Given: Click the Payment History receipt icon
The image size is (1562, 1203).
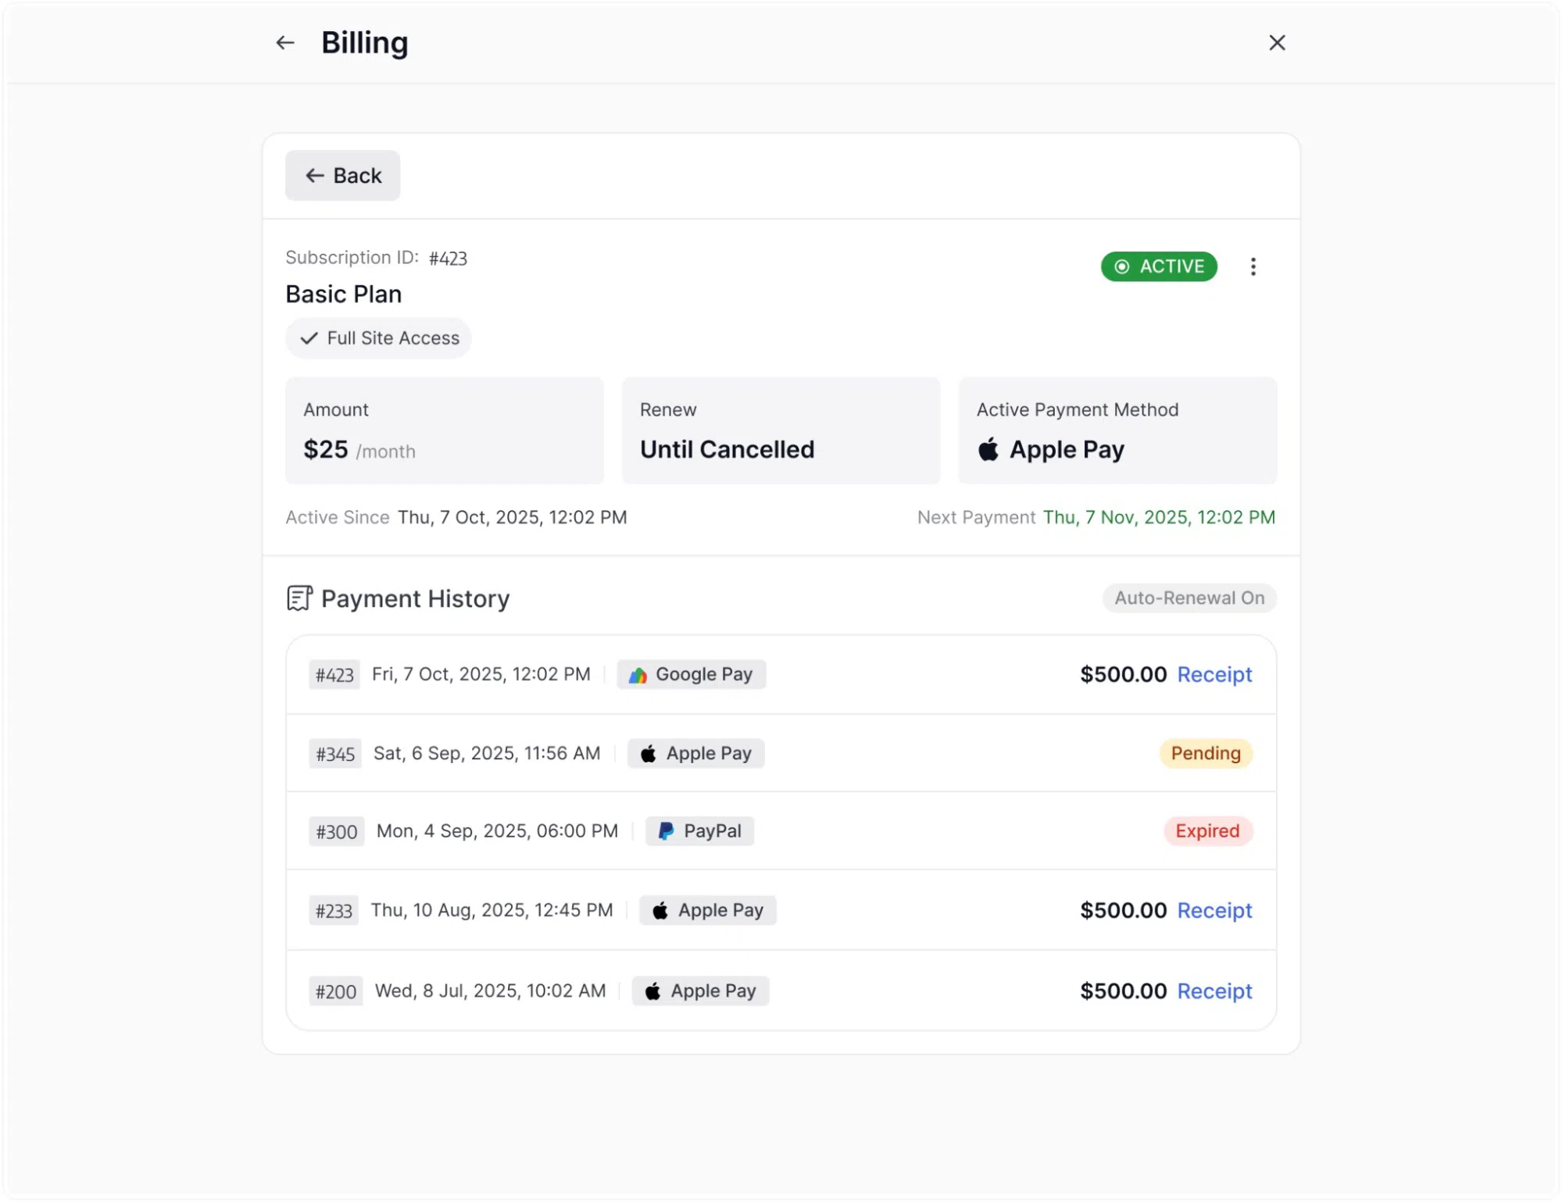Looking at the screenshot, I should [x=299, y=598].
